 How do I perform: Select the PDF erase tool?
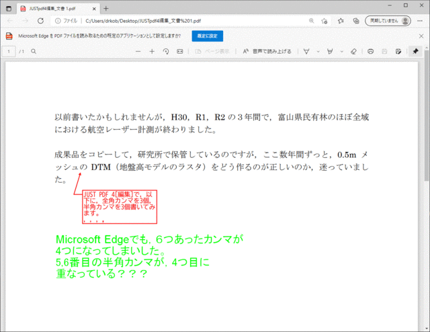354,51
